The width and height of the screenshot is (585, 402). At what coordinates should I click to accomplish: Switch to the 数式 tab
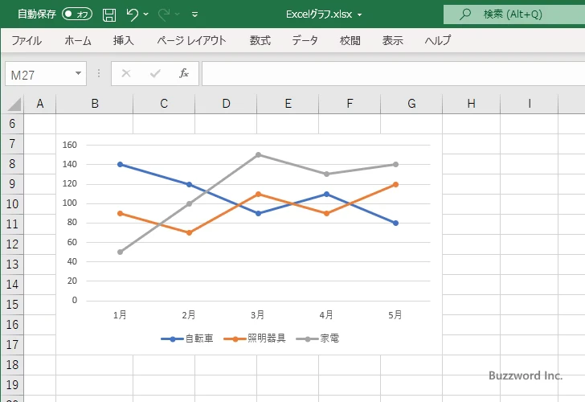[x=260, y=40]
